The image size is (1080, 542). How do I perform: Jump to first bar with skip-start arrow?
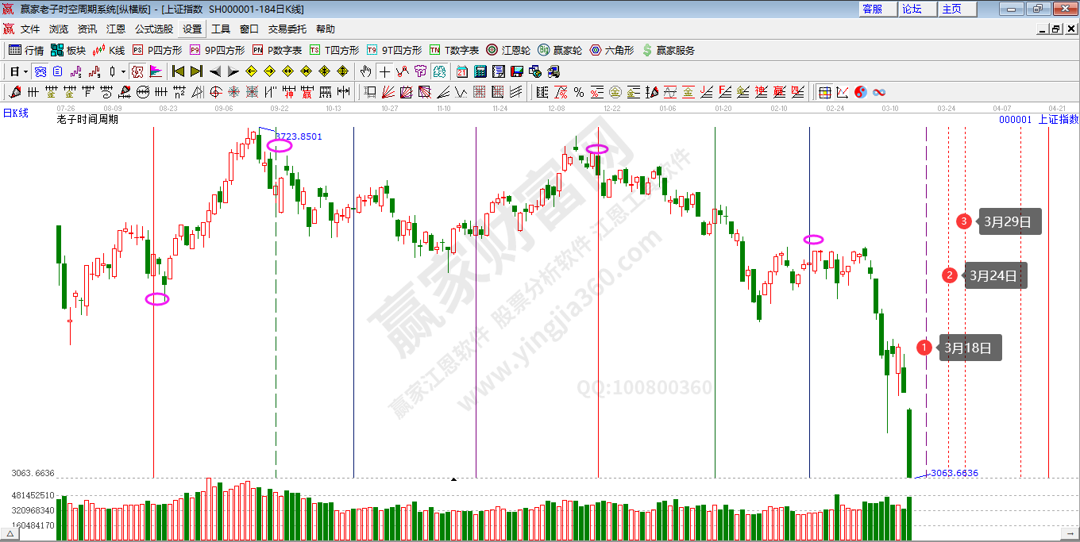pyautogui.click(x=178, y=71)
